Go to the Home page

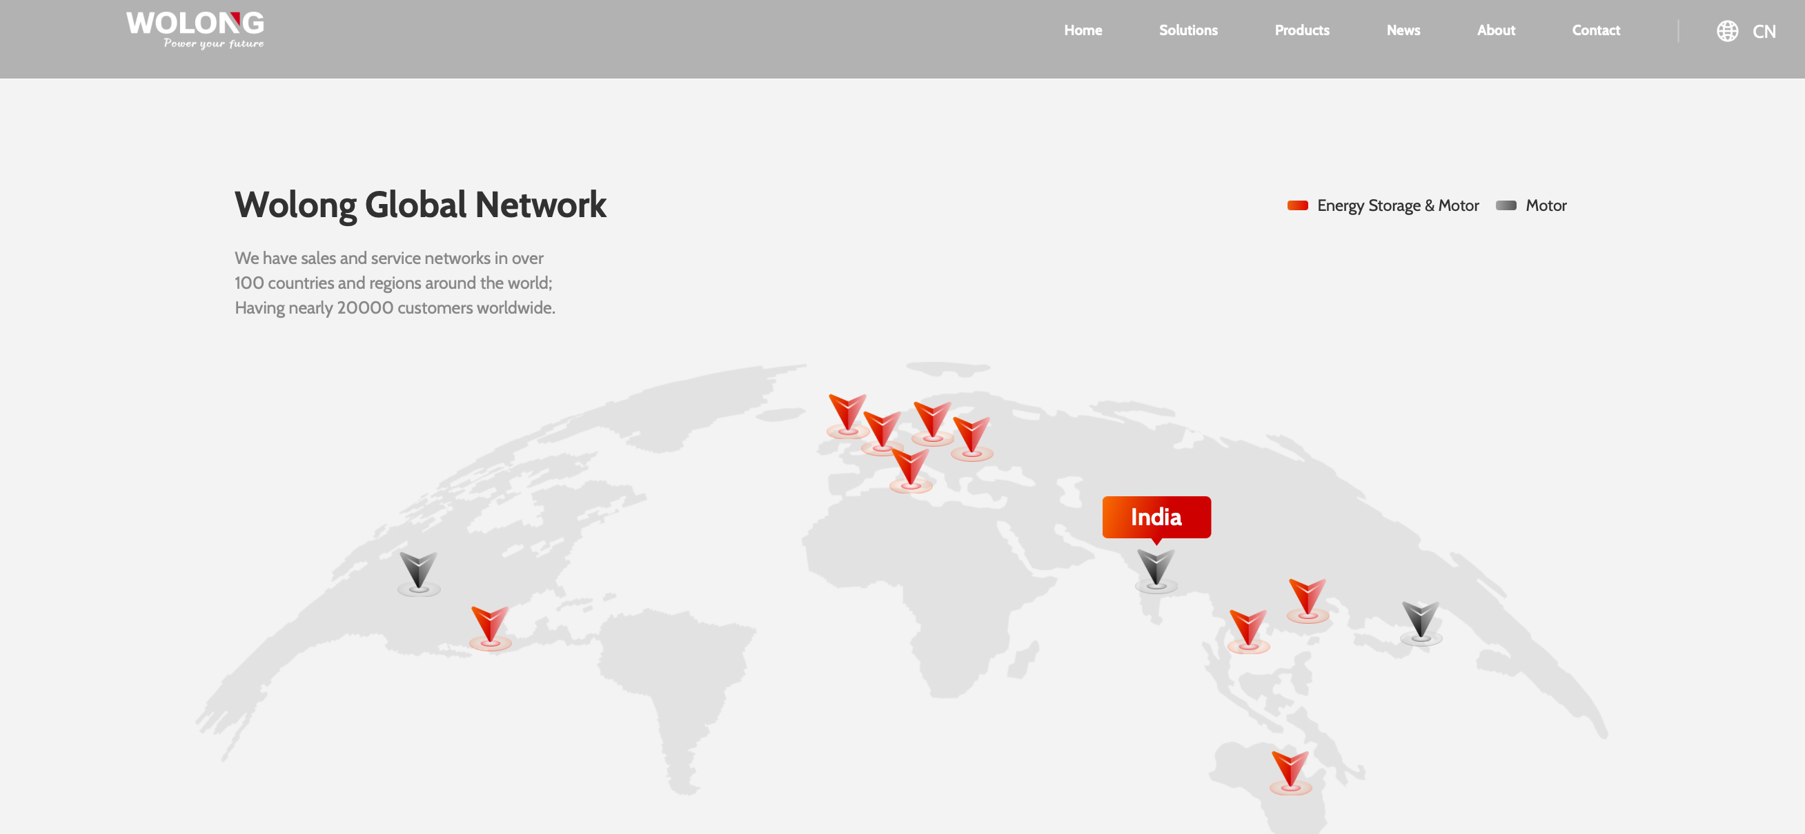pos(1083,30)
